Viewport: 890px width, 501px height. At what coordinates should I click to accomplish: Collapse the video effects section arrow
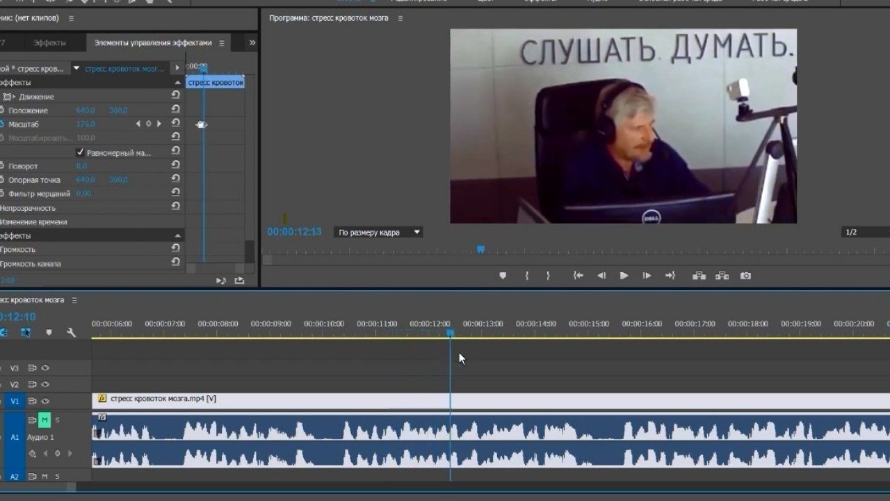pyautogui.click(x=178, y=83)
